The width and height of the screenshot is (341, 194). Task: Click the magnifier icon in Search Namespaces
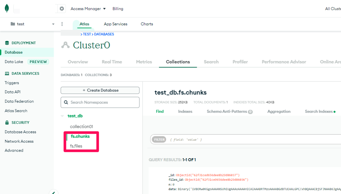[66, 102]
